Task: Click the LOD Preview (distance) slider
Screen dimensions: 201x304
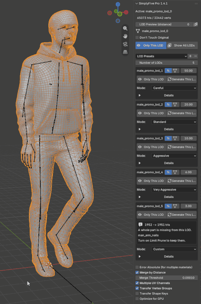Action: [x=164, y=24]
